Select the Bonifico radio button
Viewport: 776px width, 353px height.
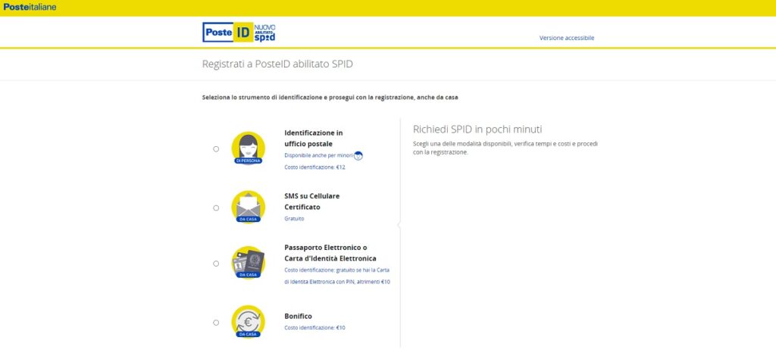point(216,323)
